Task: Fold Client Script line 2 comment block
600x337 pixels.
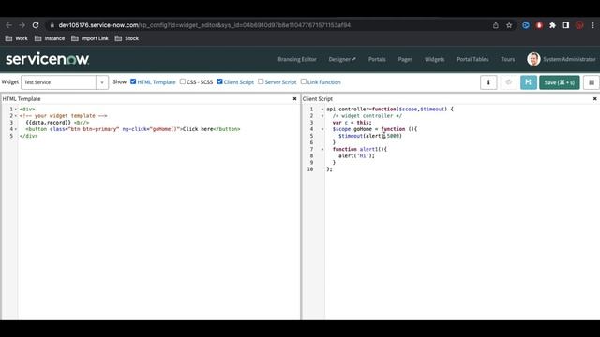Action: (x=322, y=116)
